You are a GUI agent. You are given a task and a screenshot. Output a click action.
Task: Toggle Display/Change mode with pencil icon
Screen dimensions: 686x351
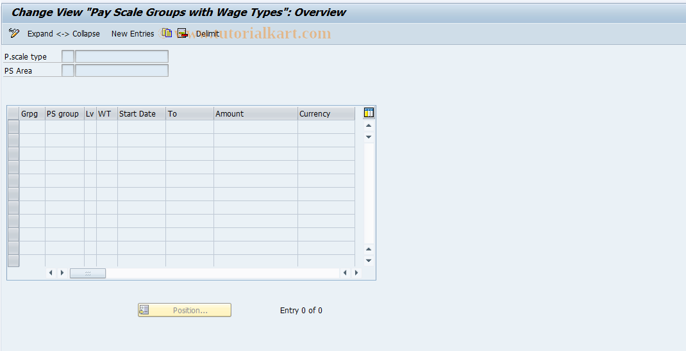pos(14,33)
